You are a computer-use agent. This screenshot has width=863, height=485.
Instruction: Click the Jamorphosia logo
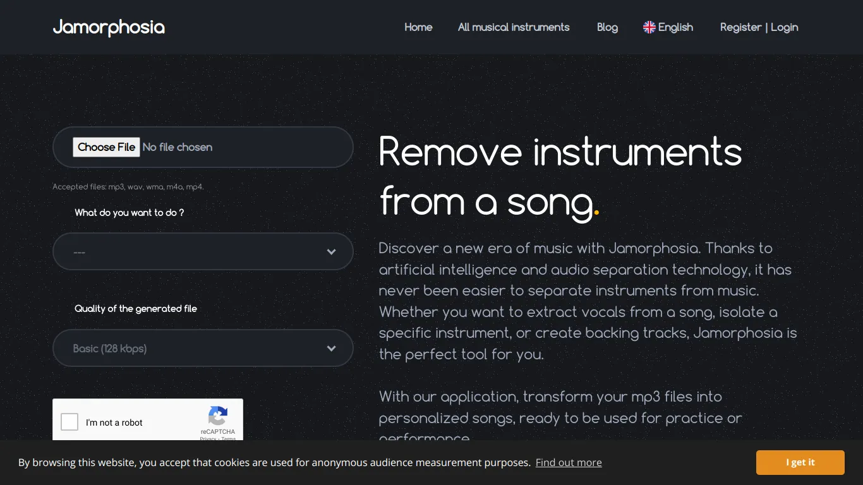[109, 27]
